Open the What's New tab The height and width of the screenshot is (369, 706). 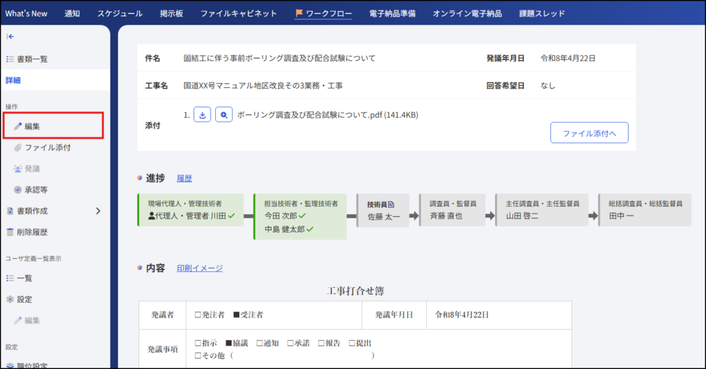pos(26,14)
